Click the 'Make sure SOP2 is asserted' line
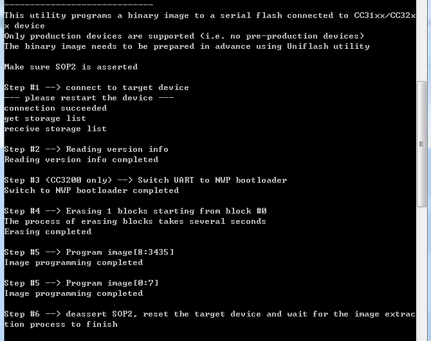This screenshot has height=341, width=431. (x=71, y=67)
